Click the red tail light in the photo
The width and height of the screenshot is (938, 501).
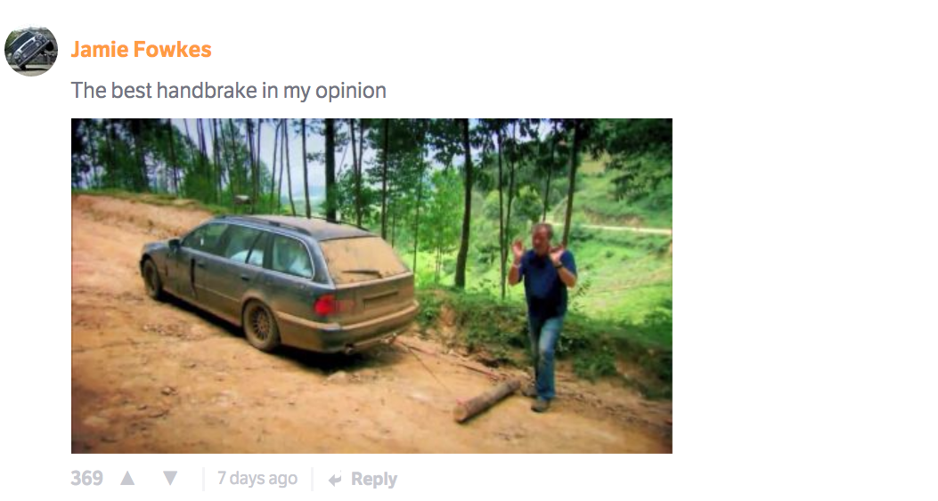pos(324,305)
